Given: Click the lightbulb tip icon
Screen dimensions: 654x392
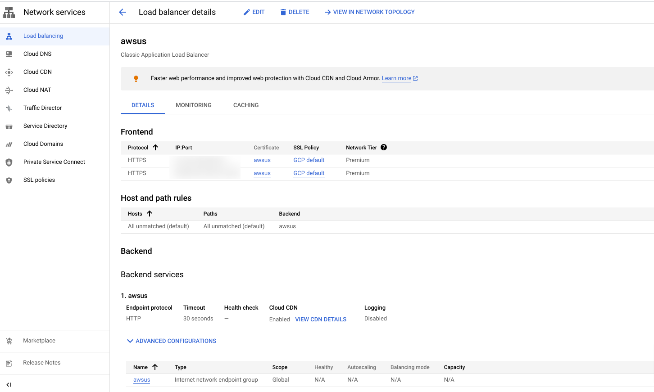Looking at the screenshot, I should click(136, 79).
